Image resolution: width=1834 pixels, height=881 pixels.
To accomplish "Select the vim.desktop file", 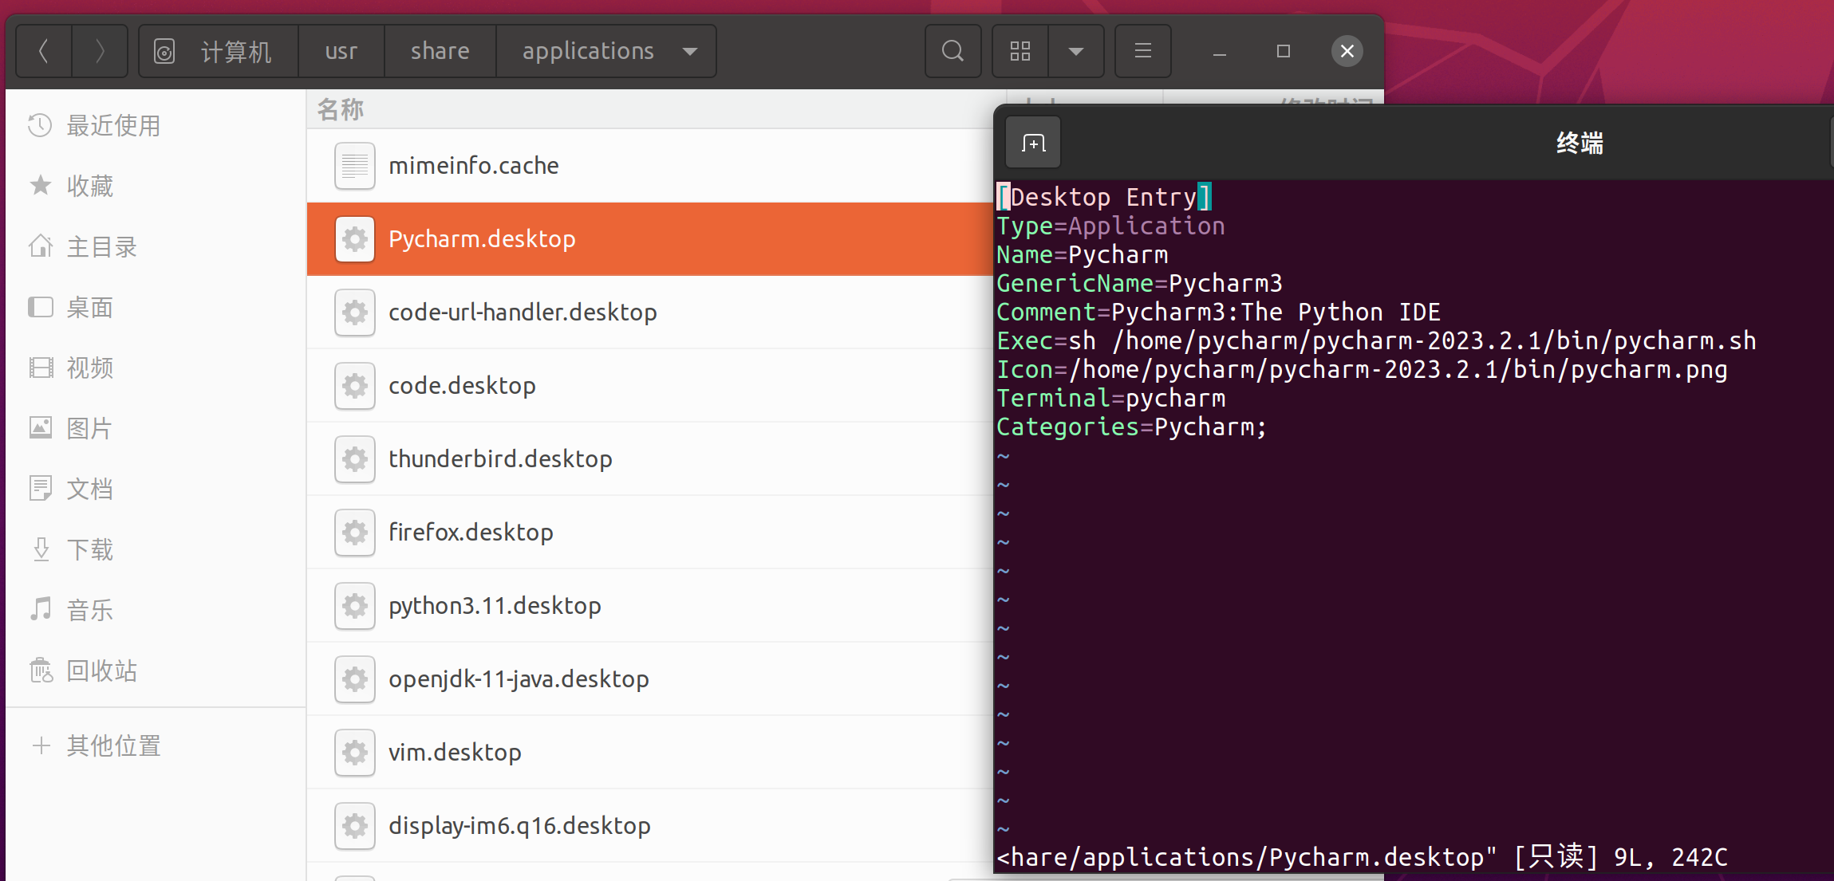I will 455,753.
